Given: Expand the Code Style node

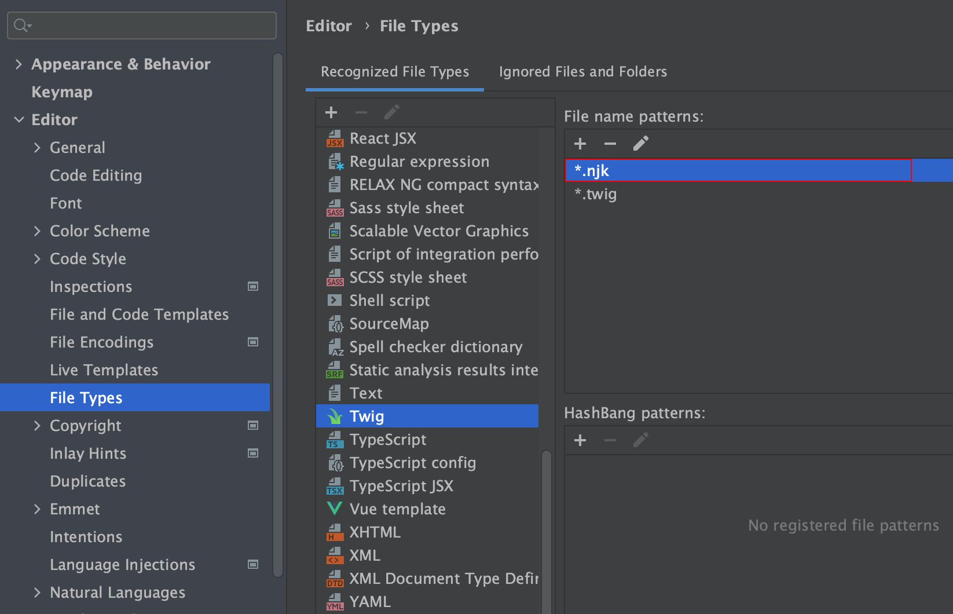Looking at the screenshot, I should point(37,258).
